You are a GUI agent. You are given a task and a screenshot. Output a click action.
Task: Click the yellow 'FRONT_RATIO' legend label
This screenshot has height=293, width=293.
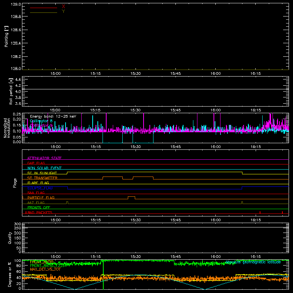(42, 262)
